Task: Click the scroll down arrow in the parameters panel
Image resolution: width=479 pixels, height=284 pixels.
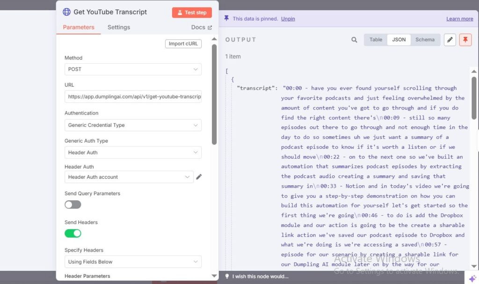Action: [214, 276]
